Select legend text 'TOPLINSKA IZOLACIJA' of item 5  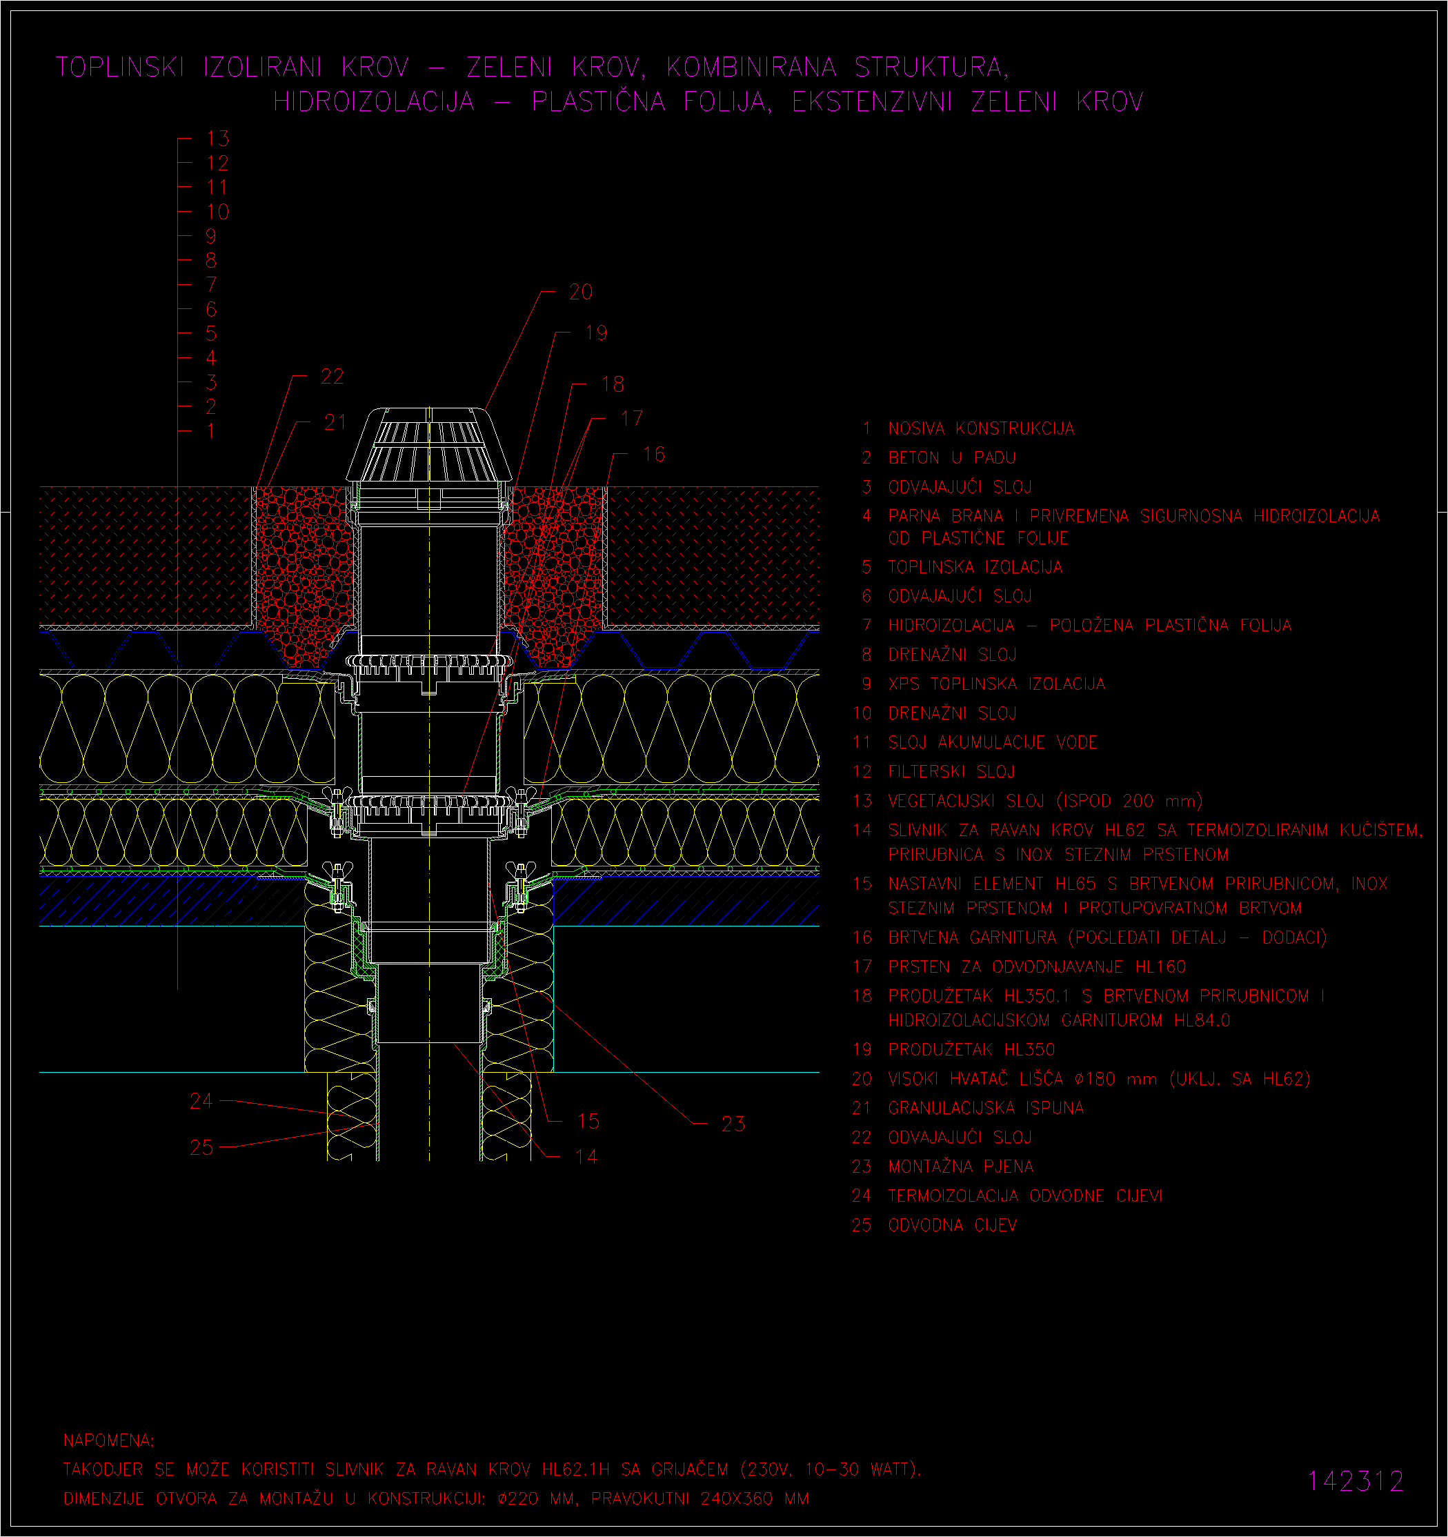(975, 566)
